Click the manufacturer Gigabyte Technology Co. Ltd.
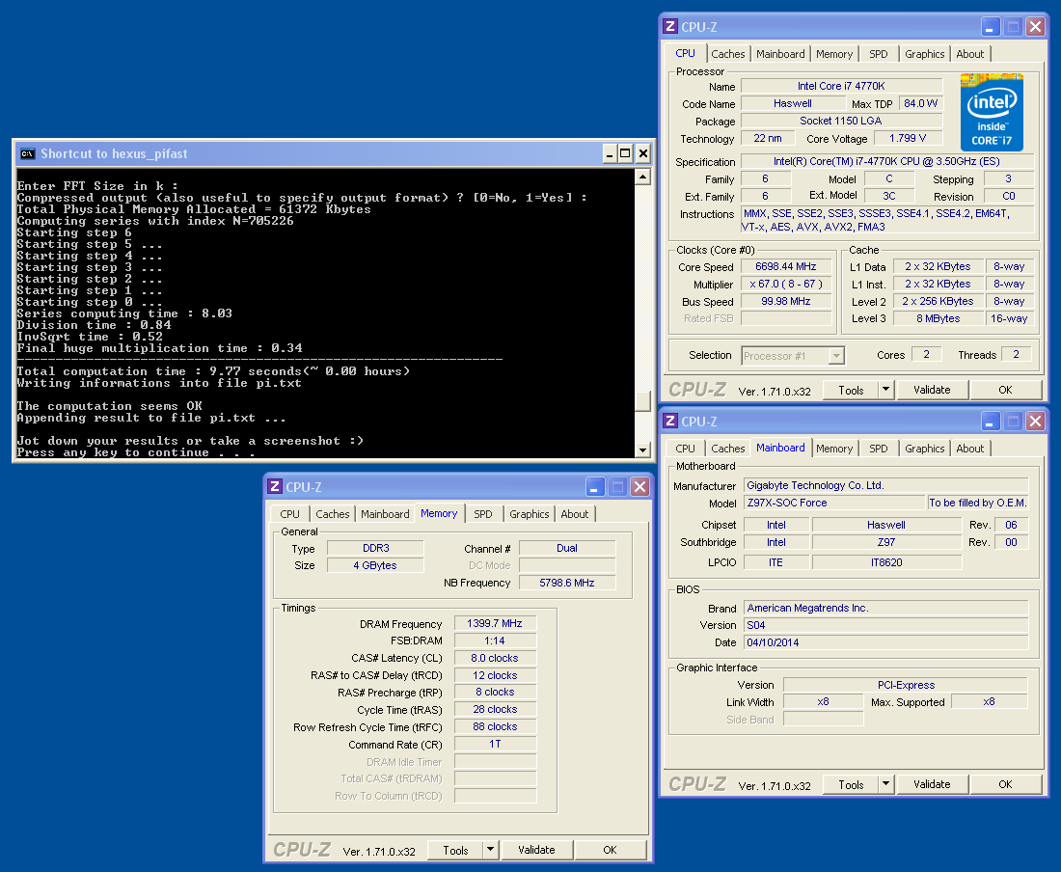The height and width of the screenshot is (872, 1061). click(885, 485)
